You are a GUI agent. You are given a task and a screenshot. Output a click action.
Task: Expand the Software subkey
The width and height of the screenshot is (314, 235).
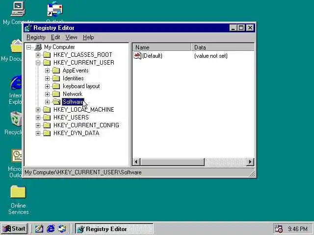click(47, 102)
